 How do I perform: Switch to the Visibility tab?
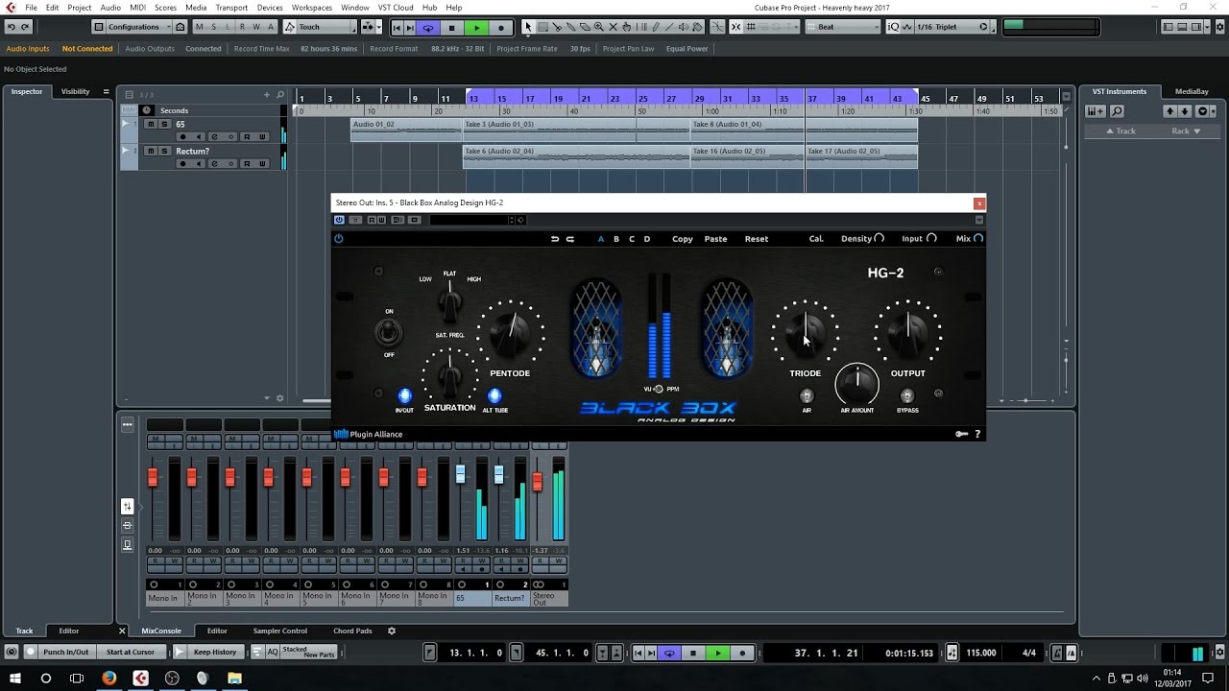point(75,91)
